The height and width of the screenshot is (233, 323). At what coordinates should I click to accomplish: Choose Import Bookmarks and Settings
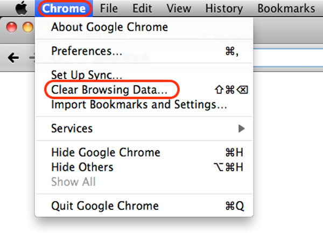(139, 104)
